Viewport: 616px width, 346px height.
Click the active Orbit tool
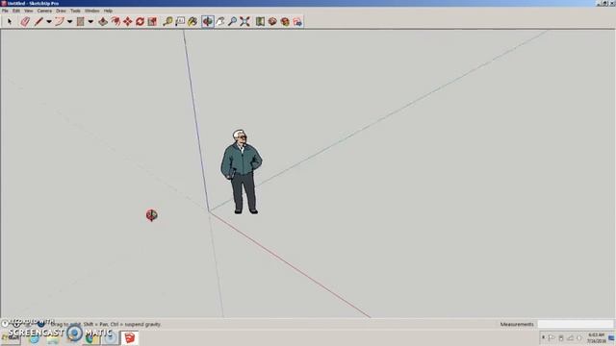click(208, 21)
